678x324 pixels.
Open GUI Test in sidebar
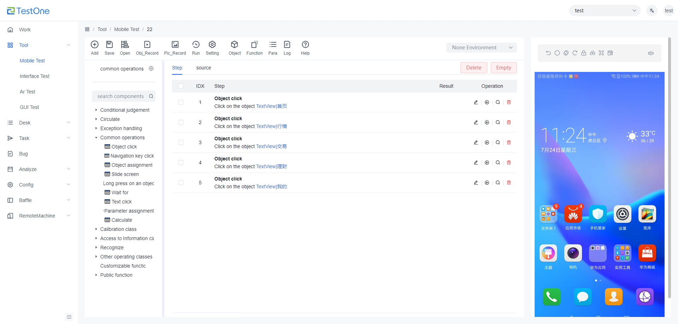(x=29, y=107)
